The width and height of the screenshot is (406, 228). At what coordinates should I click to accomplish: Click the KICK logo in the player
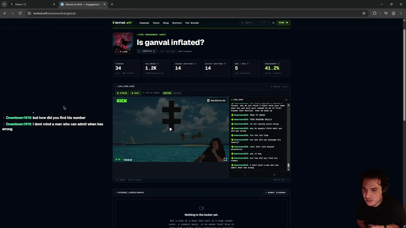122,101
